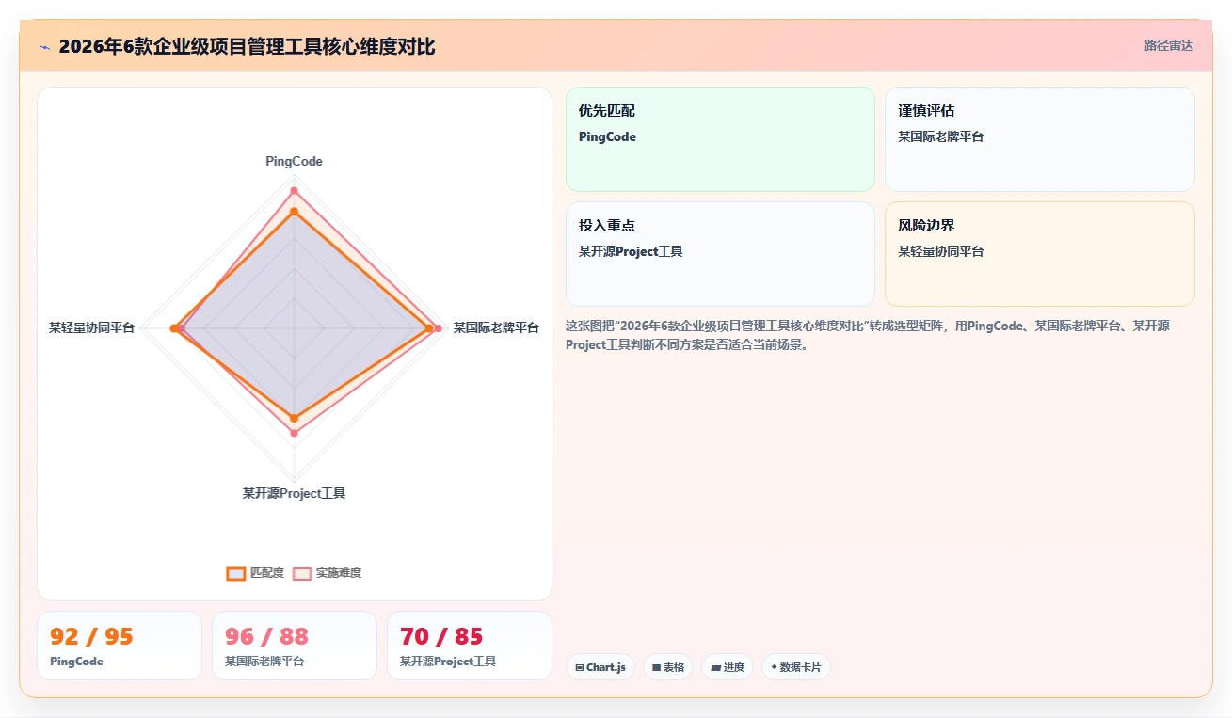Open the 进度 tag
The image size is (1232, 718).
pyautogui.click(x=728, y=667)
